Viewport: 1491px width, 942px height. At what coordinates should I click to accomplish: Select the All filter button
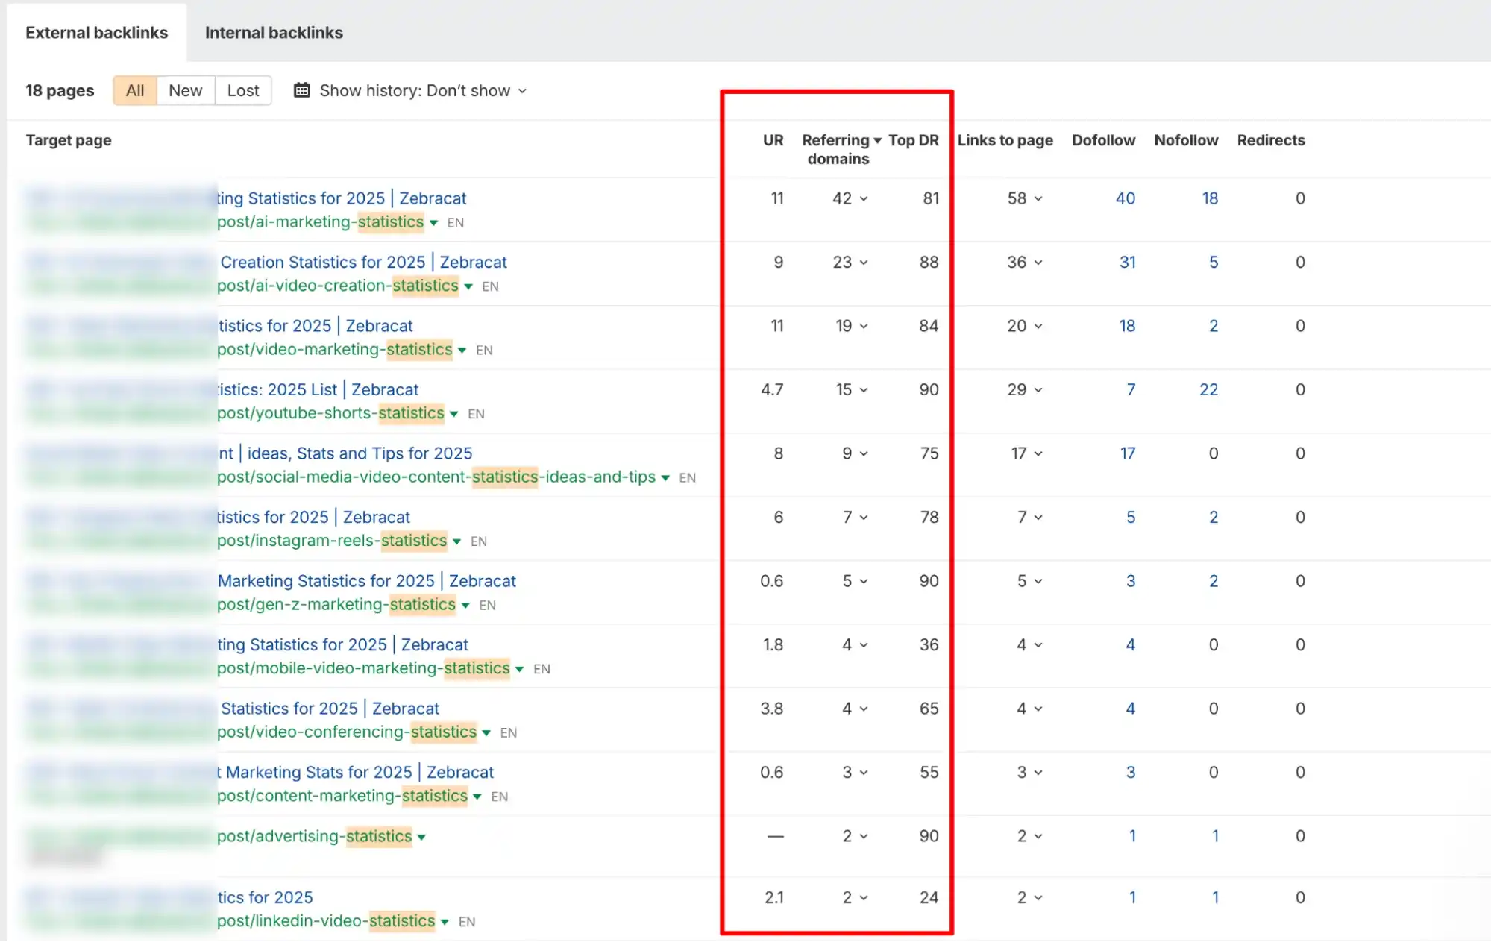135,90
